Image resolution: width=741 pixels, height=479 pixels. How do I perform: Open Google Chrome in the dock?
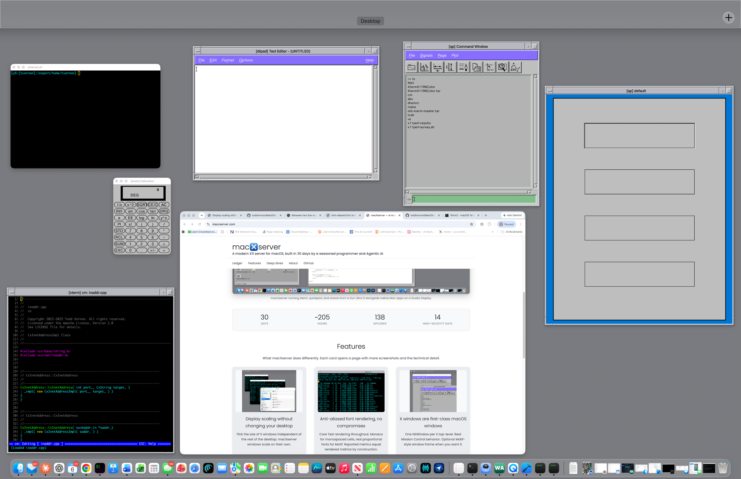pos(86,468)
